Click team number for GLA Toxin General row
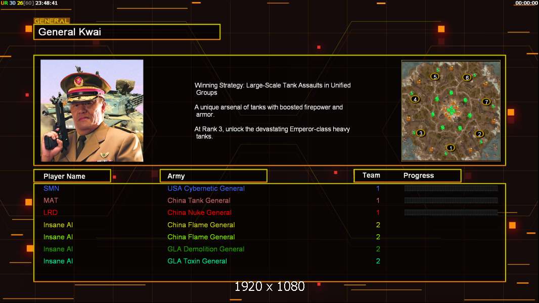This screenshot has height=303, width=539. (378, 261)
